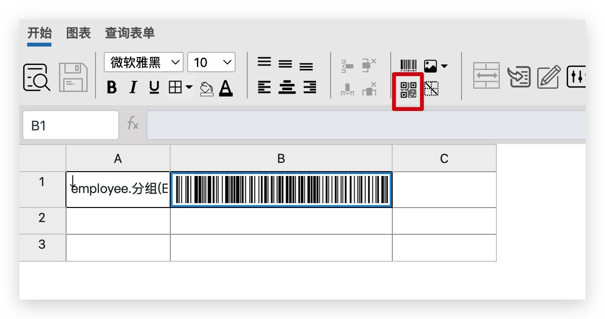Open the font size 10 dropdown
The height and width of the screenshot is (319, 605).
211,62
